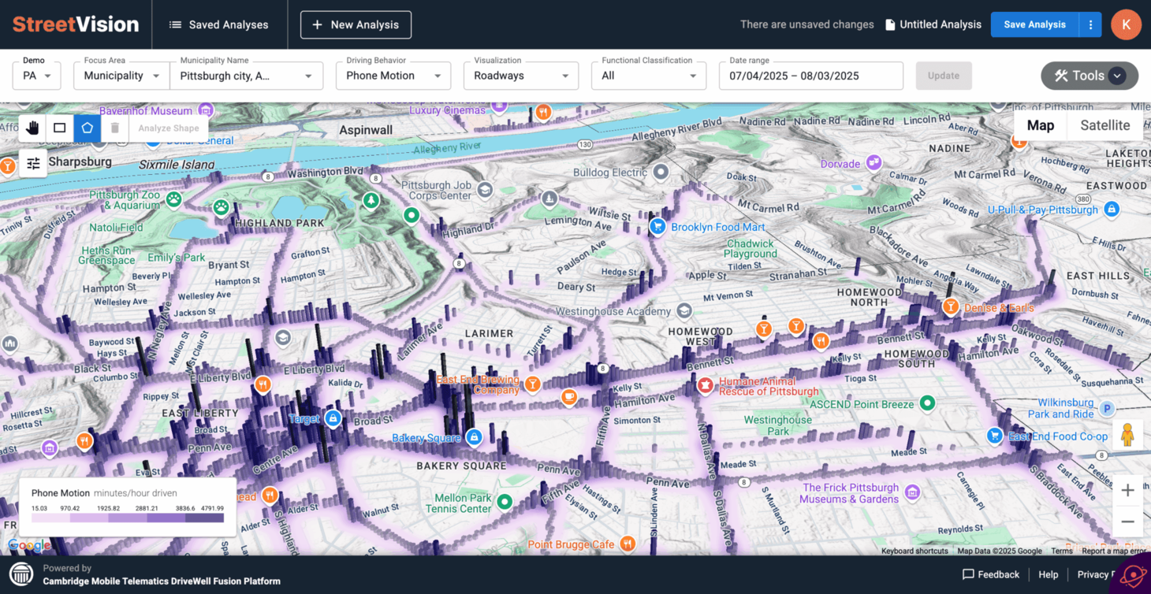Start a New Analysis
The height and width of the screenshot is (594, 1151).
[x=356, y=24]
